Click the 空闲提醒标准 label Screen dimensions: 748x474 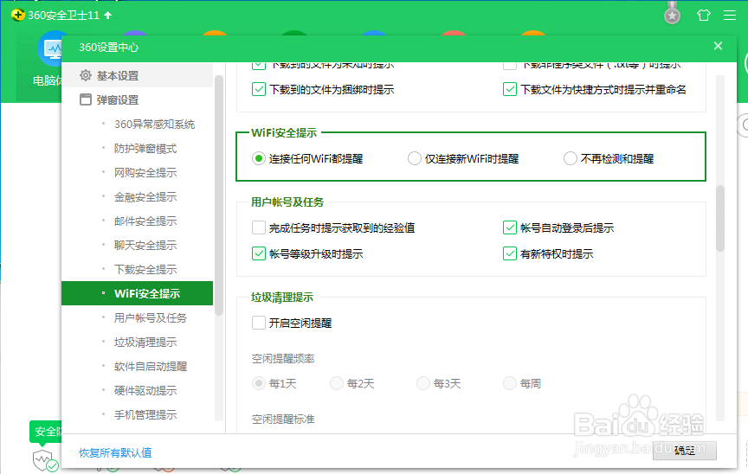[x=283, y=420]
